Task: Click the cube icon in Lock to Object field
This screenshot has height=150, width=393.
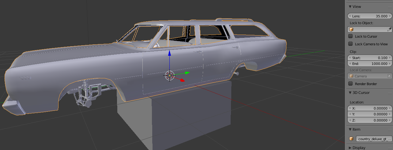Action: pos(351,29)
